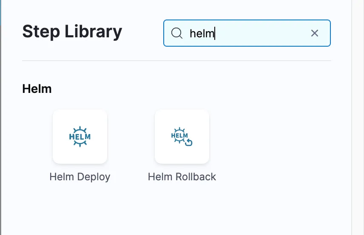Place cursor after "helm" text in search box
The image size is (364, 235).
click(215, 33)
